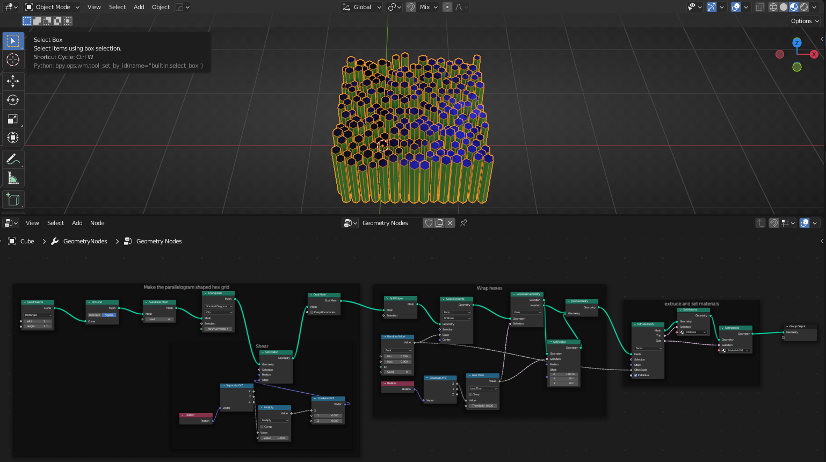Set selection mode to Subtract from selection
This screenshot has height=462, width=826.
click(x=47, y=21)
